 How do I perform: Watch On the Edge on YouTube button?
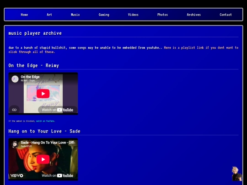[x=58, y=110]
